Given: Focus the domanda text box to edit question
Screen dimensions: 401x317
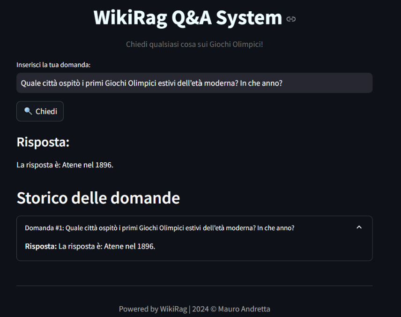Looking at the screenshot, I should tap(194, 83).
